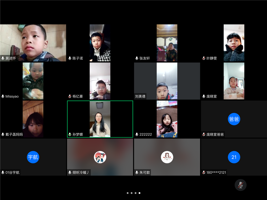Click microphone icon next to 莫进怀
Screen dimensions: 267x200
[x=3, y=58]
